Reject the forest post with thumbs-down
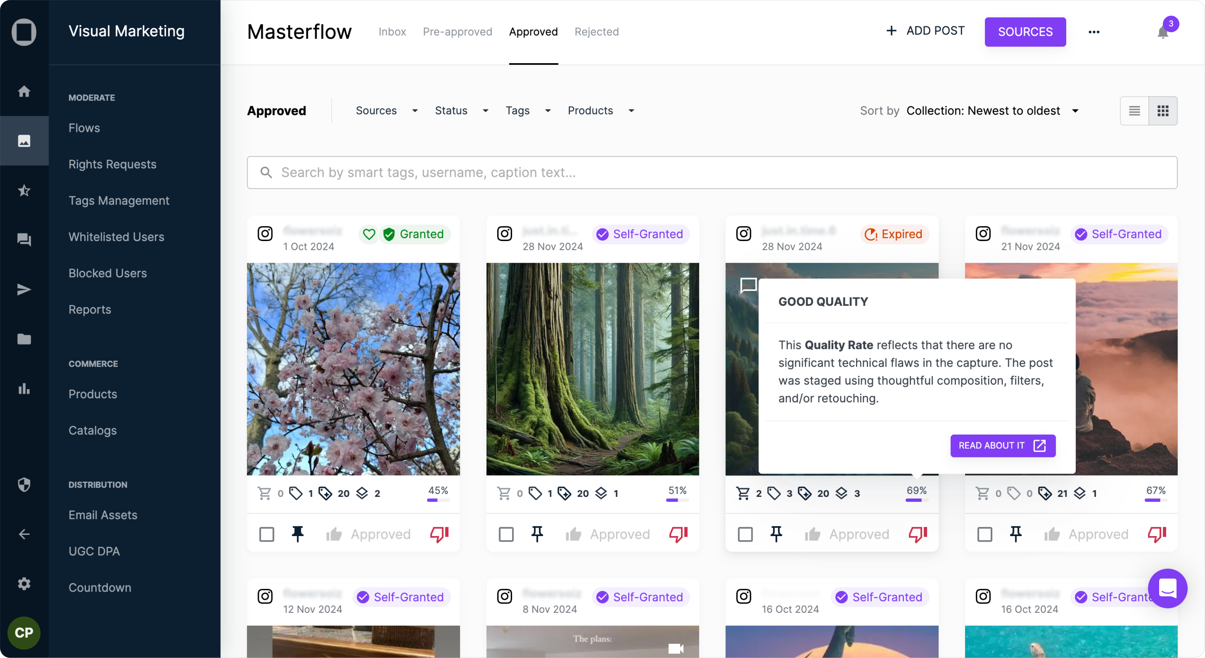1205x658 pixels. point(678,534)
